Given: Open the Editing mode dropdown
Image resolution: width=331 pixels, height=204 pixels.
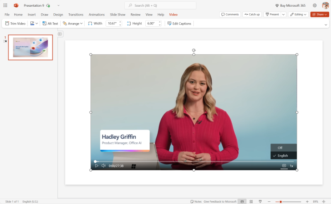Looking at the screenshot, I should pos(298,14).
